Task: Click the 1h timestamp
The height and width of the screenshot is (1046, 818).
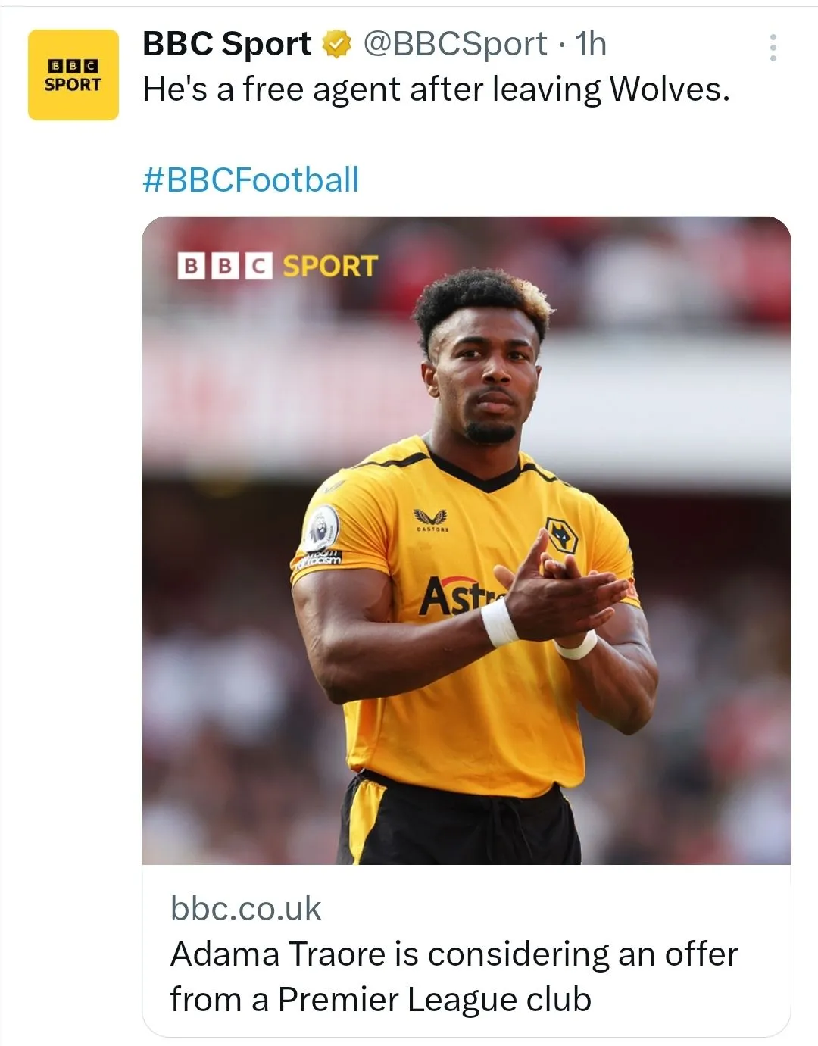Action: 591,45
